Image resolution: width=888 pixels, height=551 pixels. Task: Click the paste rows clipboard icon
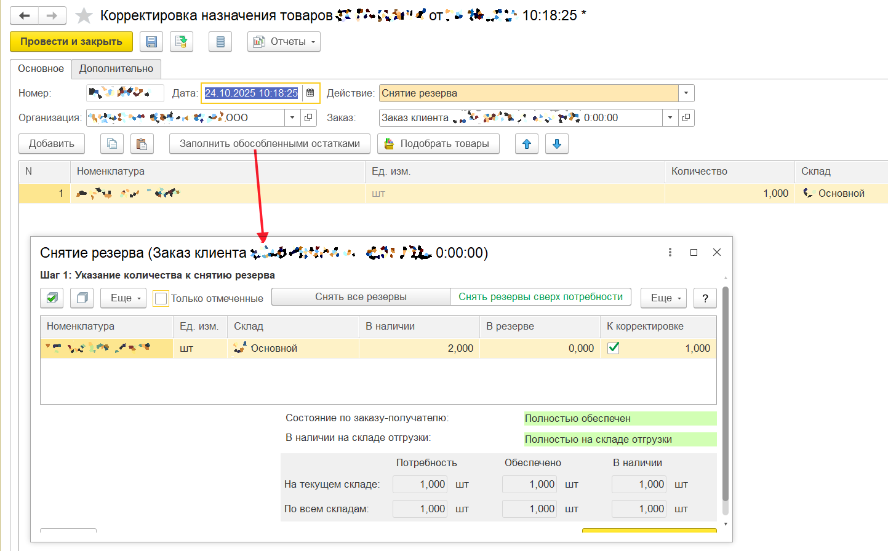142,144
